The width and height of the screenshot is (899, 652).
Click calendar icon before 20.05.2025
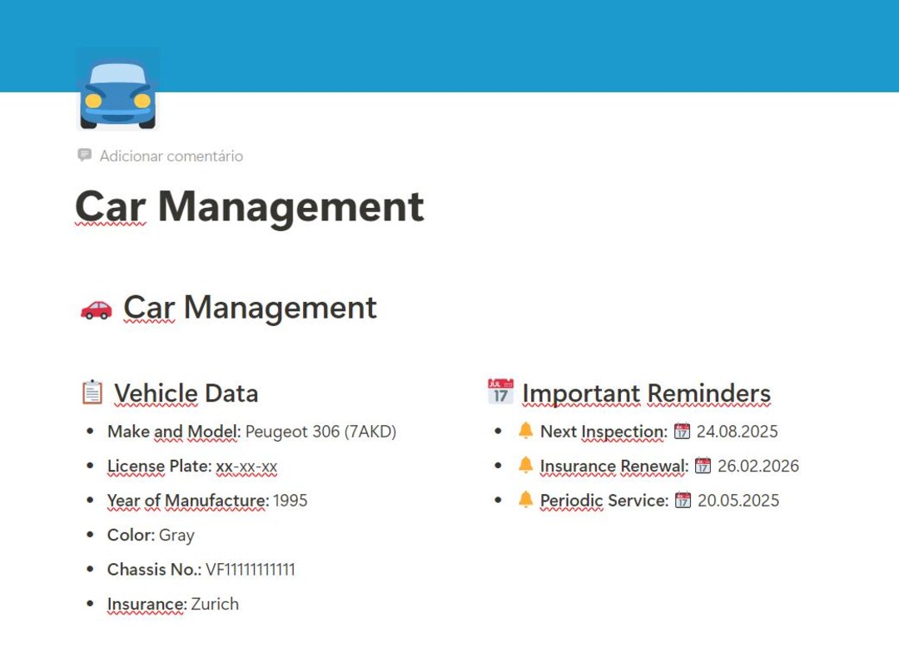[683, 500]
